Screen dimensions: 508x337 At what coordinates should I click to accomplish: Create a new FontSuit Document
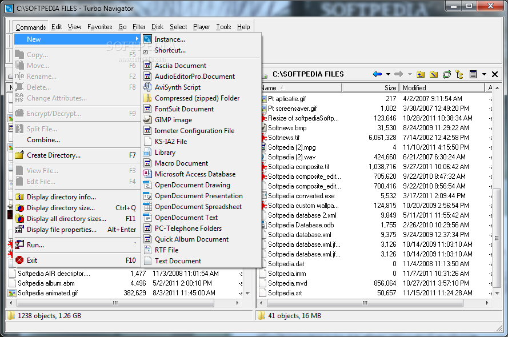coord(201,109)
